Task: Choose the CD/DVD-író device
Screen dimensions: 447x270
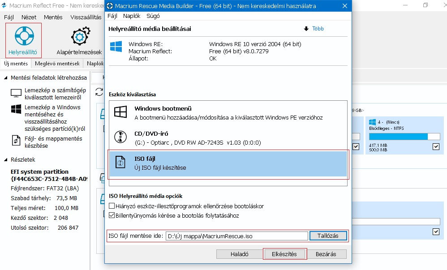Action: pos(228,138)
